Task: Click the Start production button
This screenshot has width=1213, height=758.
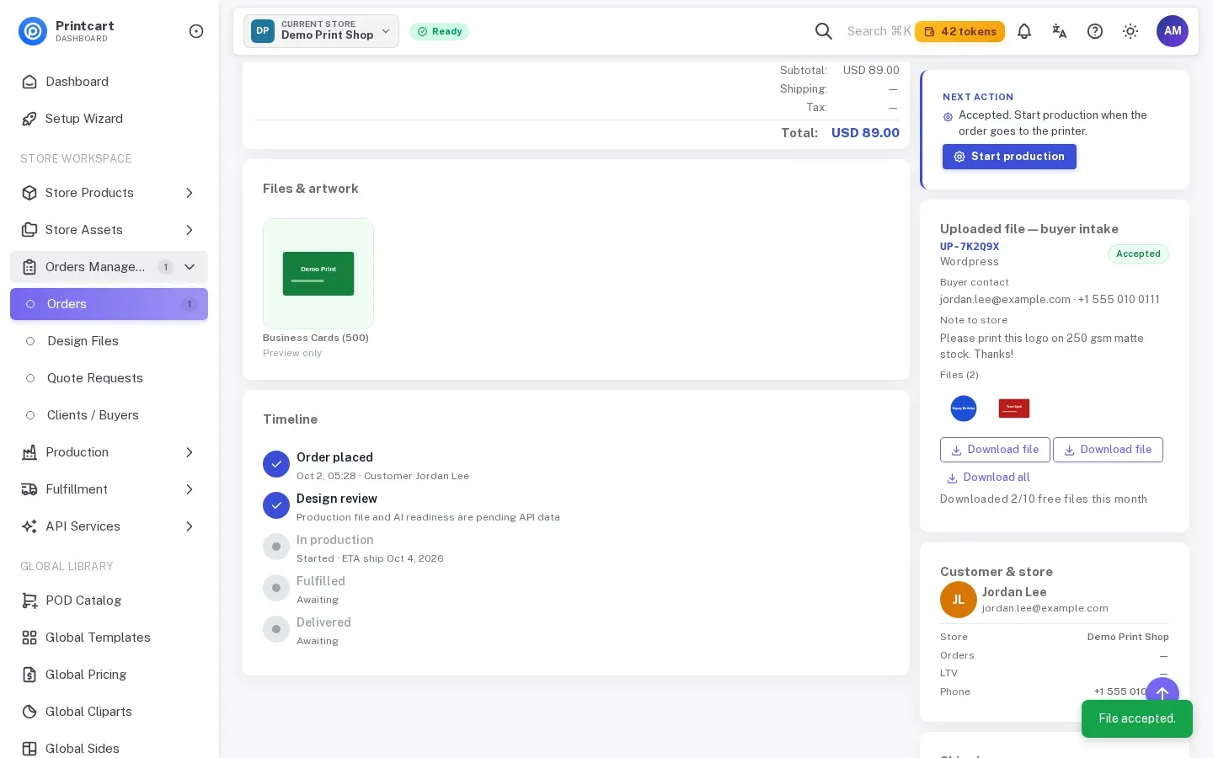Action: click(1009, 157)
